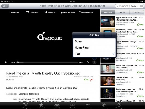Open the I più votati star tab

click(41, 106)
